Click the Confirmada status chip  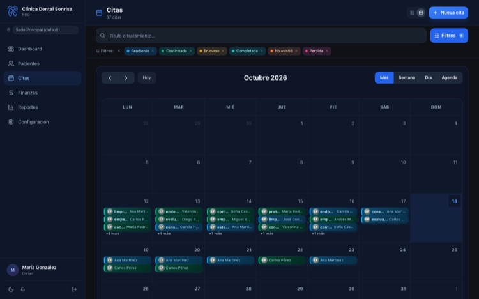click(176, 51)
